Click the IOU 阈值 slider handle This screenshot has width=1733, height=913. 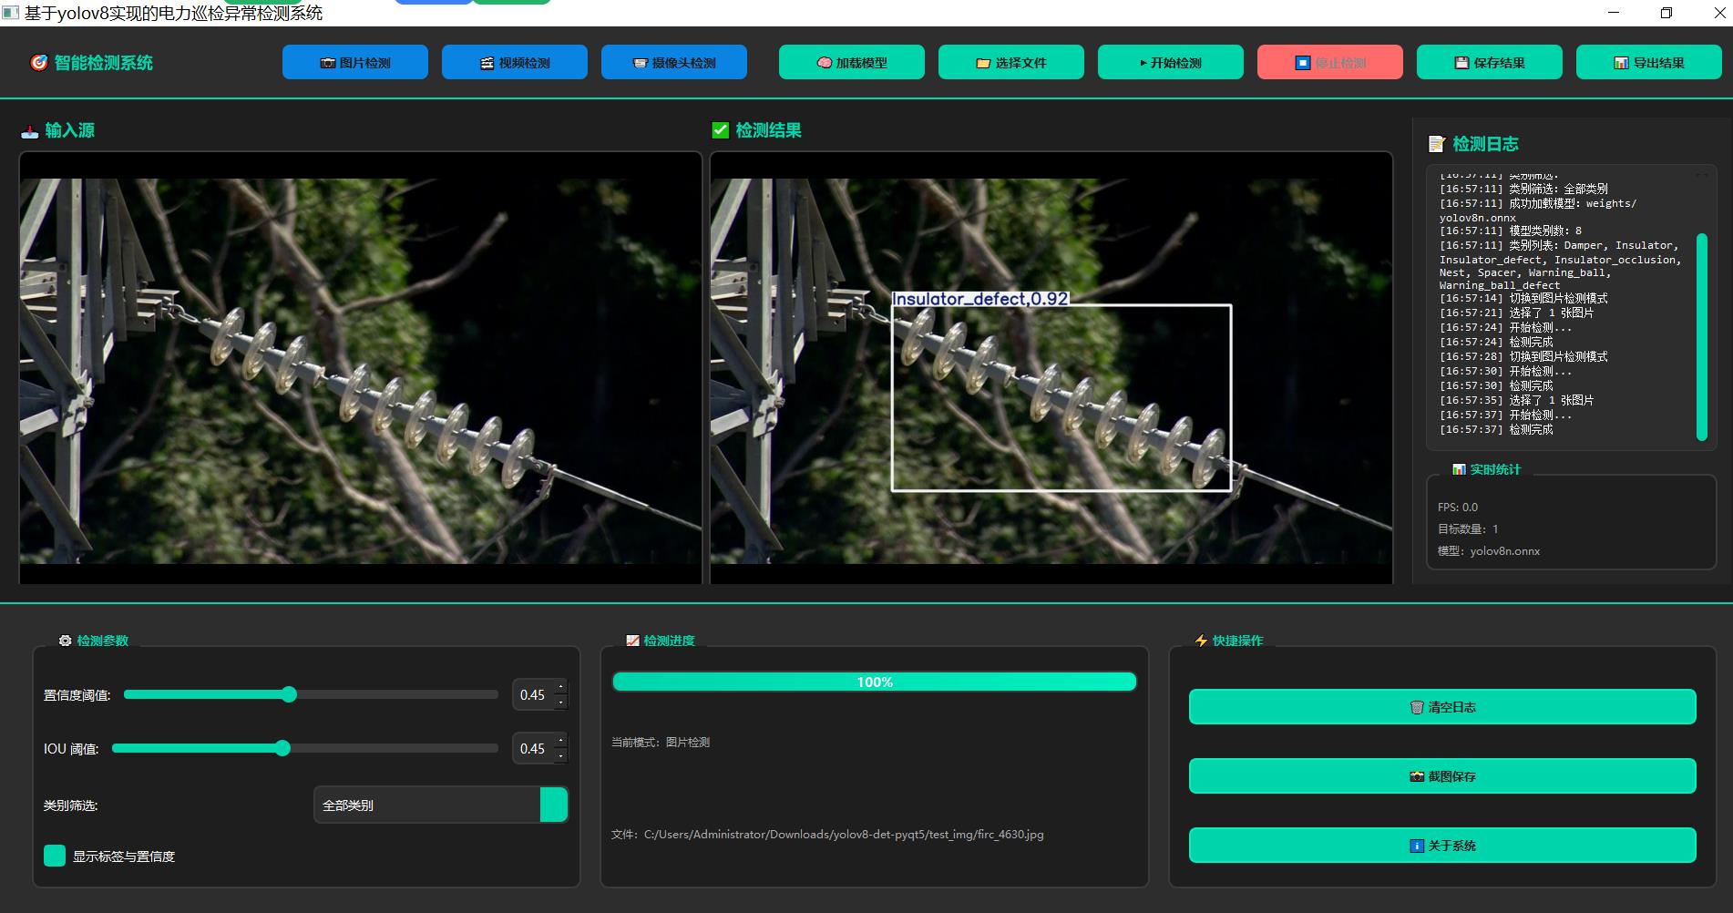282,748
